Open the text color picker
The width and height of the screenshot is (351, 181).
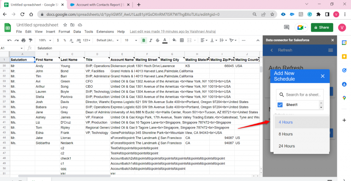(x=165, y=40)
